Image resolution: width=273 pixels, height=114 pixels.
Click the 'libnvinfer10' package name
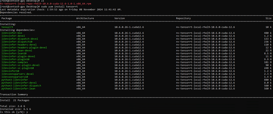10,71
